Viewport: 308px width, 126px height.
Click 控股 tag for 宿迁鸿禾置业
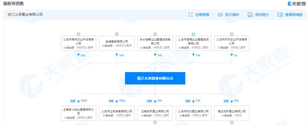point(226,101)
